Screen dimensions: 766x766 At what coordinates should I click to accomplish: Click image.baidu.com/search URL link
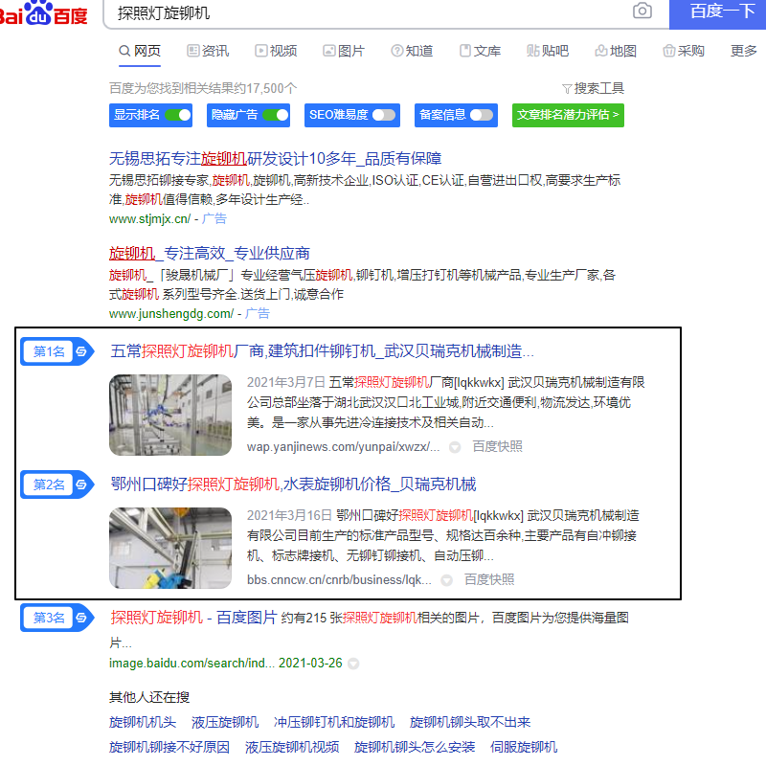point(191,664)
